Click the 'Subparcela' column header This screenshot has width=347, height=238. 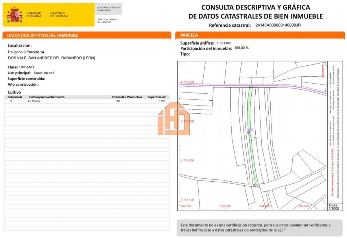[x=15, y=97]
